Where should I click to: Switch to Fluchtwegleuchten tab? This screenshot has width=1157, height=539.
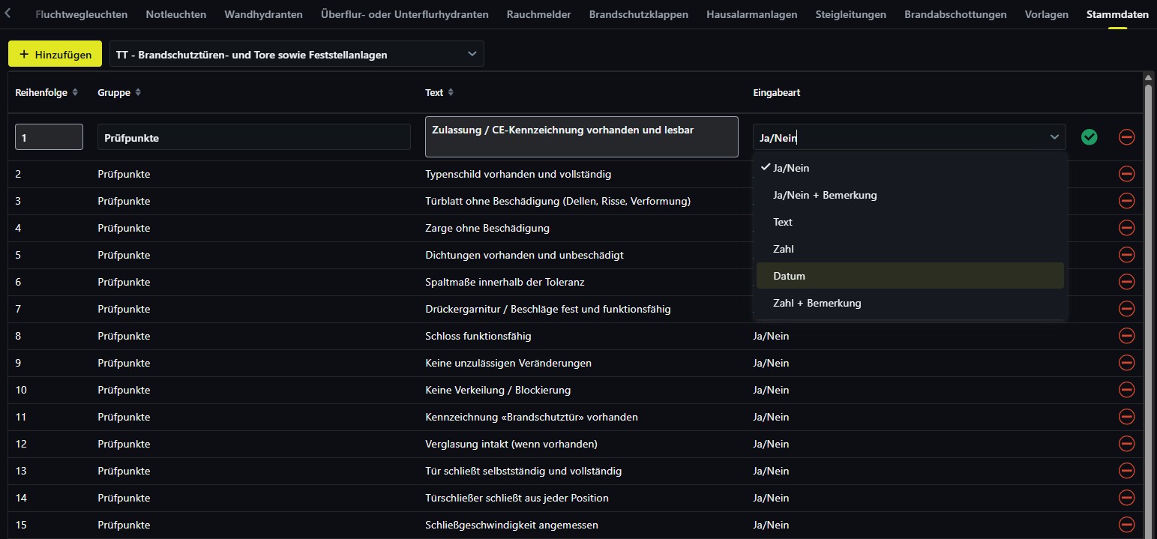coord(81,14)
